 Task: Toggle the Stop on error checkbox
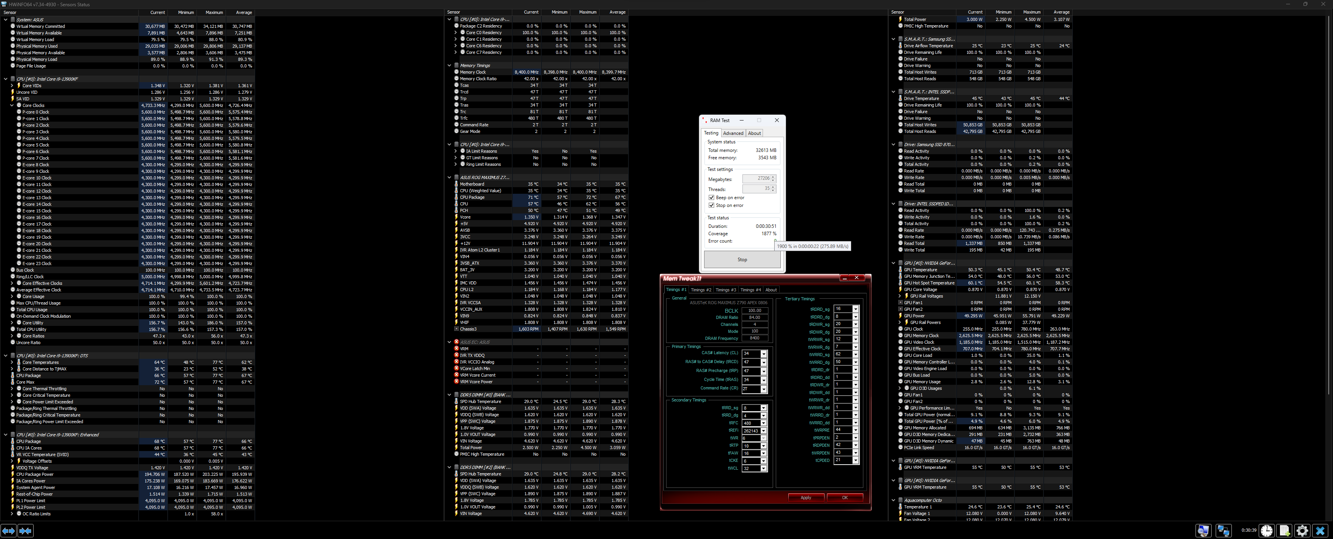click(x=711, y=205)
